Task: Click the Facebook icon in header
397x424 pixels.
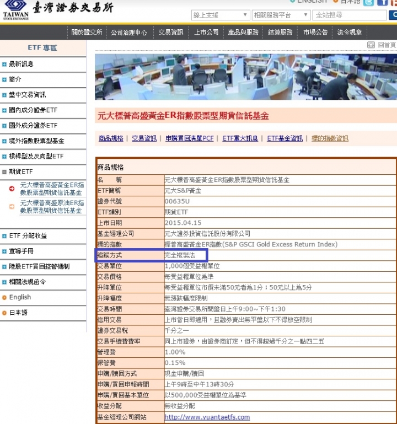Action: coord(382,3)
